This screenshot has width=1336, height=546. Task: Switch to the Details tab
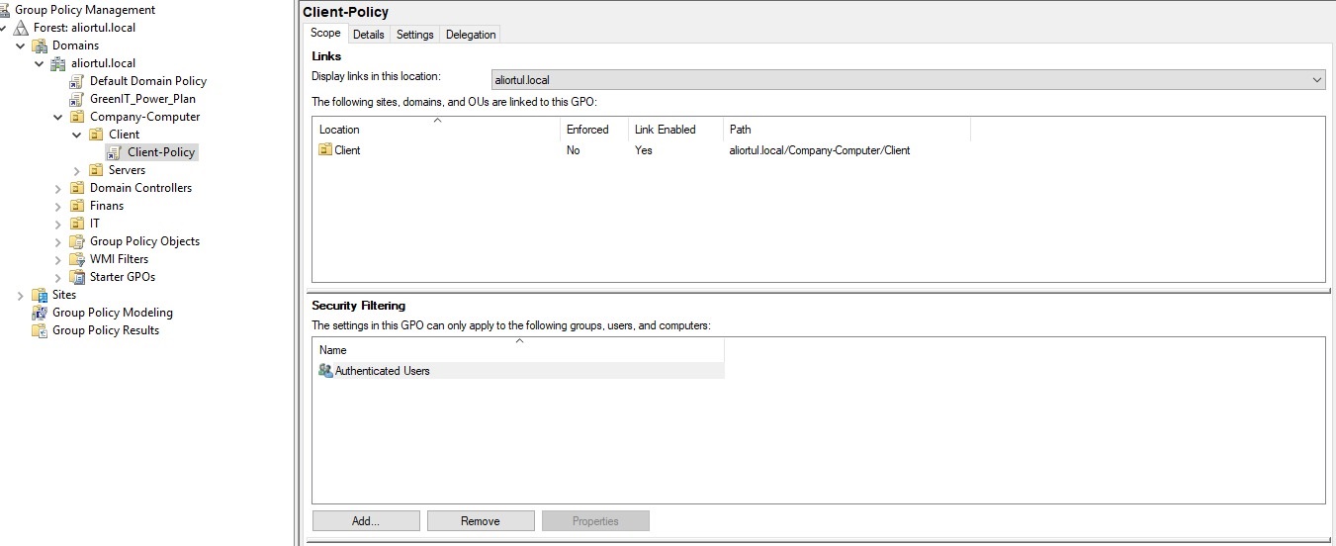368,35
